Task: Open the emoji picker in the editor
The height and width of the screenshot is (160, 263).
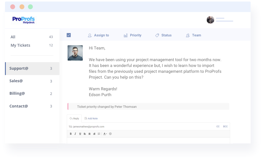Action: (x=110, y=134)
